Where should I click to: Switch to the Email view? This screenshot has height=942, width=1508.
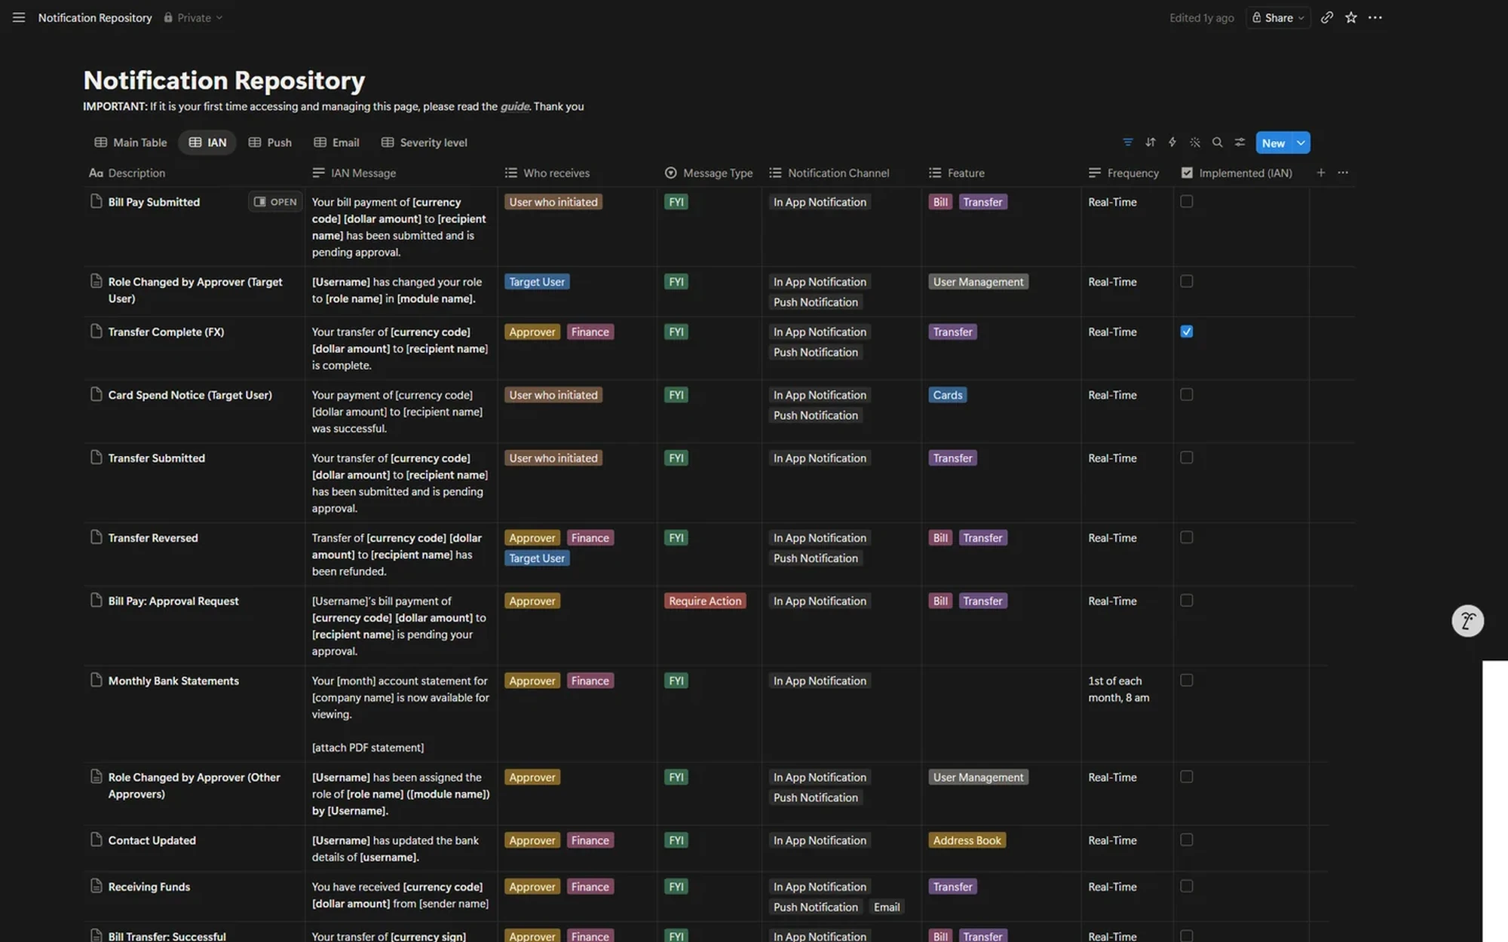click(336, 142)
